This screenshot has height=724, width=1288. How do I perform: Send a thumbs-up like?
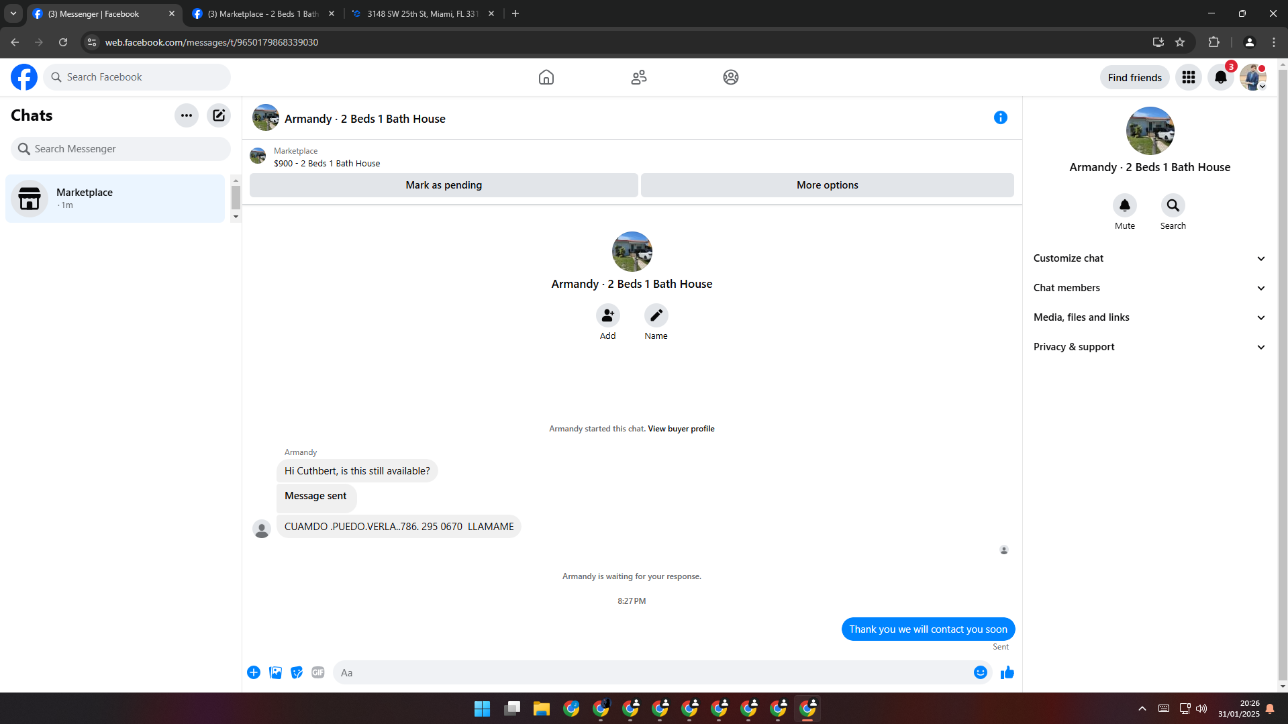click(x=1007, y=672)
